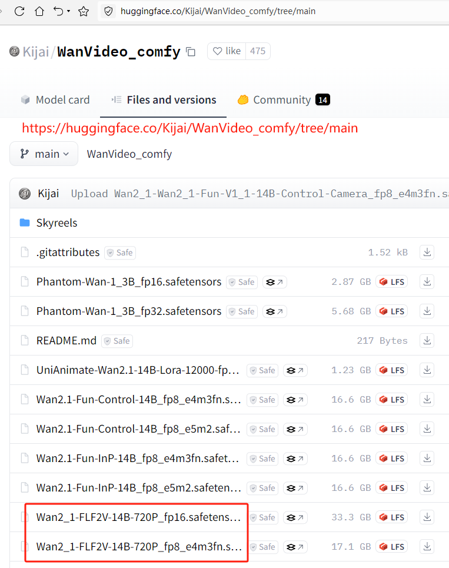Open the Skyreels folder
Viewport: 449px width, 568px height.
[56, 222]
